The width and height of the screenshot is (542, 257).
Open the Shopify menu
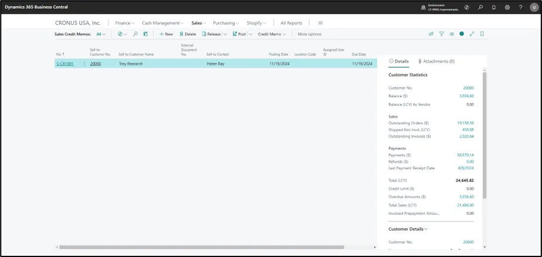click(x=256, y=23)
